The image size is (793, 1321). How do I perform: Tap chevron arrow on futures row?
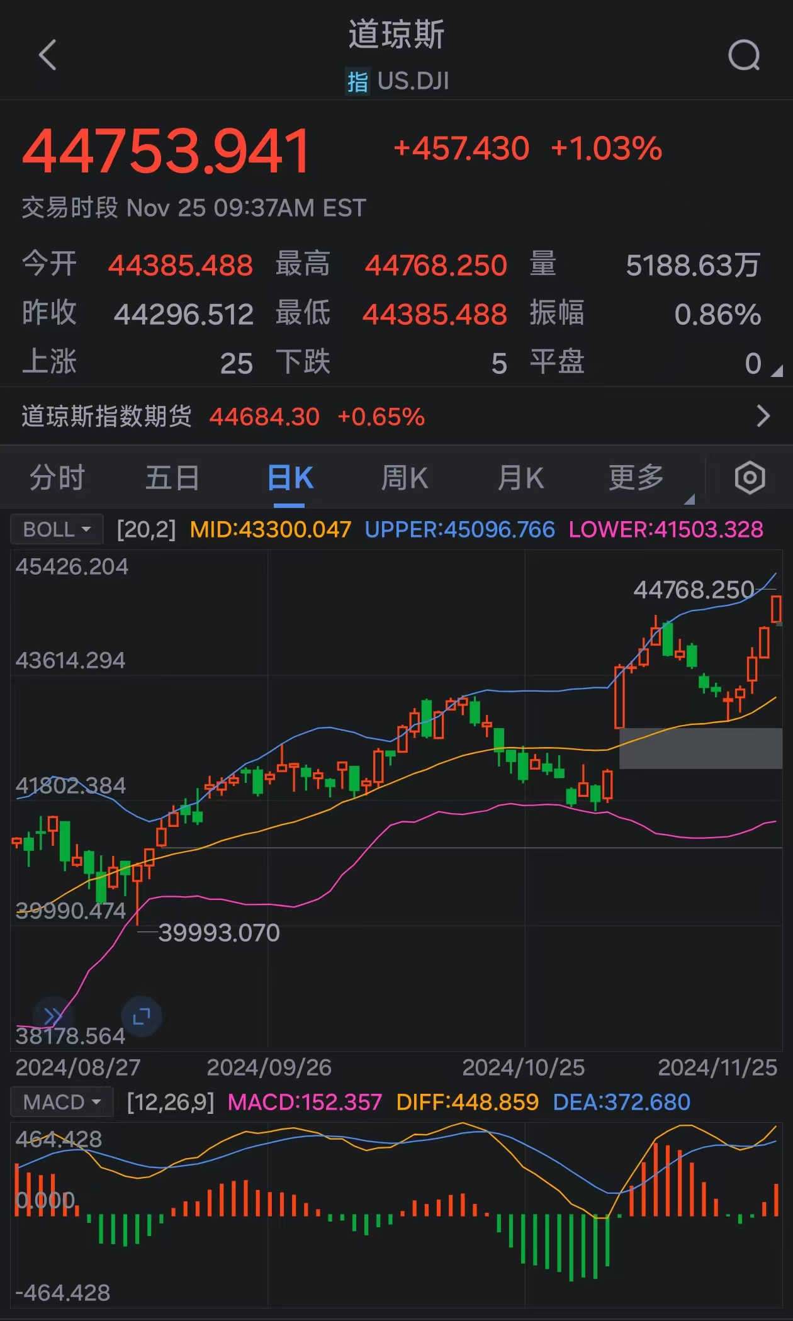point(763,416)
